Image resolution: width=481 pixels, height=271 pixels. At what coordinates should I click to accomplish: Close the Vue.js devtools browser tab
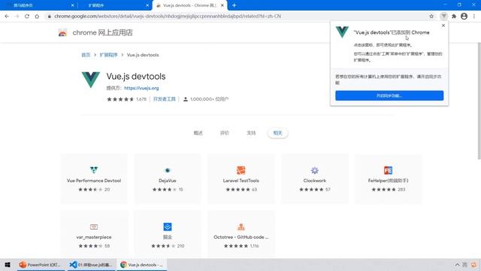tap(222, 5)
